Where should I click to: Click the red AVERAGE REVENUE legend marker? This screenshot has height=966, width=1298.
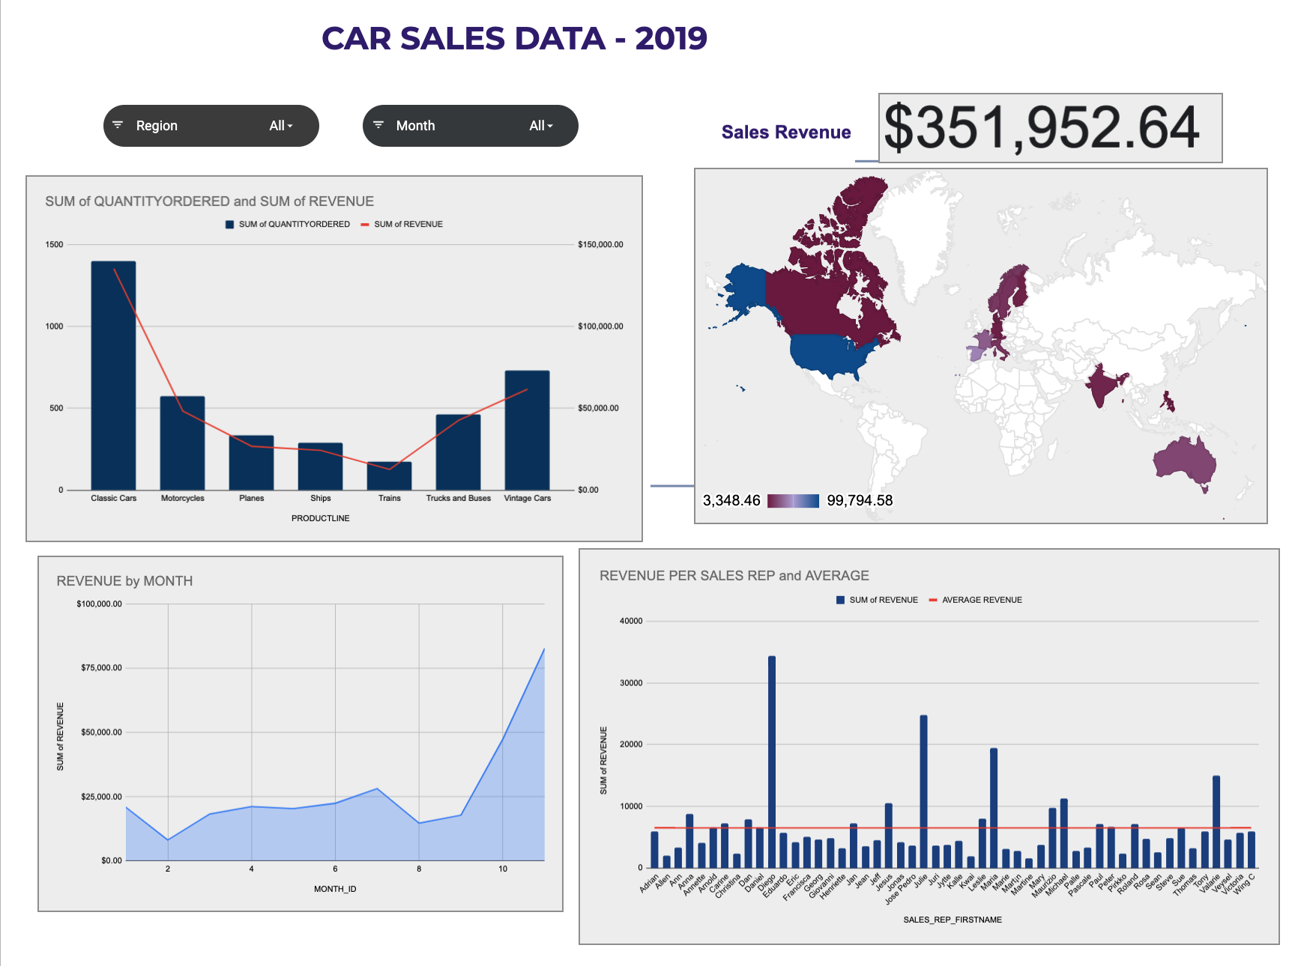(933, 600)
